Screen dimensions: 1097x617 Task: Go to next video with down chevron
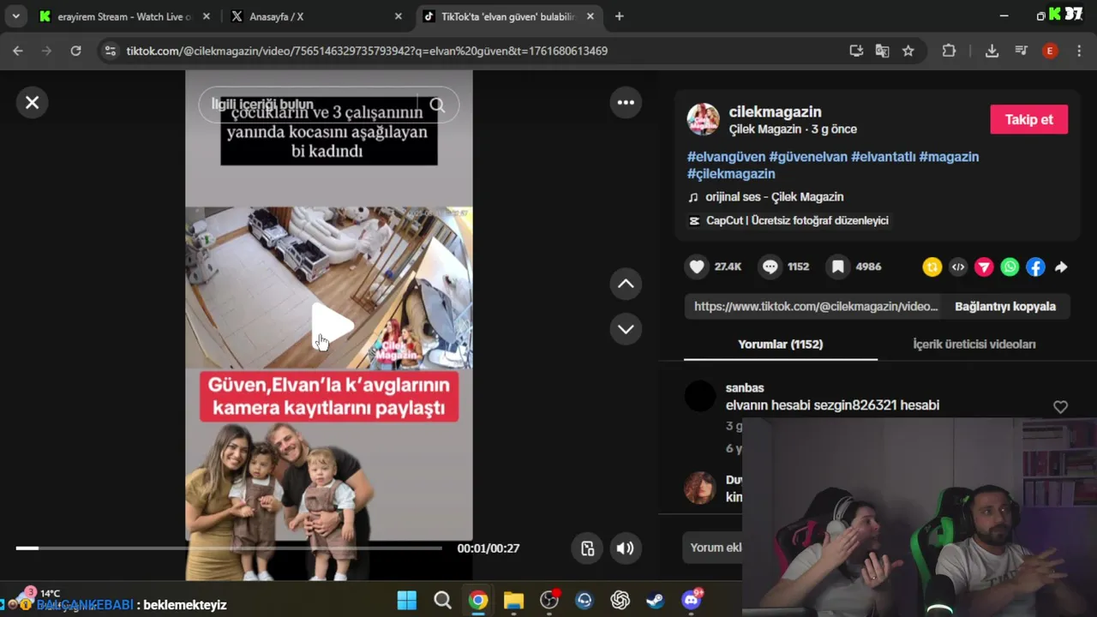[x=626, y=329]
